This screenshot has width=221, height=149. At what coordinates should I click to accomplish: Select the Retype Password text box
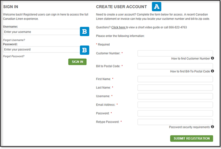coord(175,122)
